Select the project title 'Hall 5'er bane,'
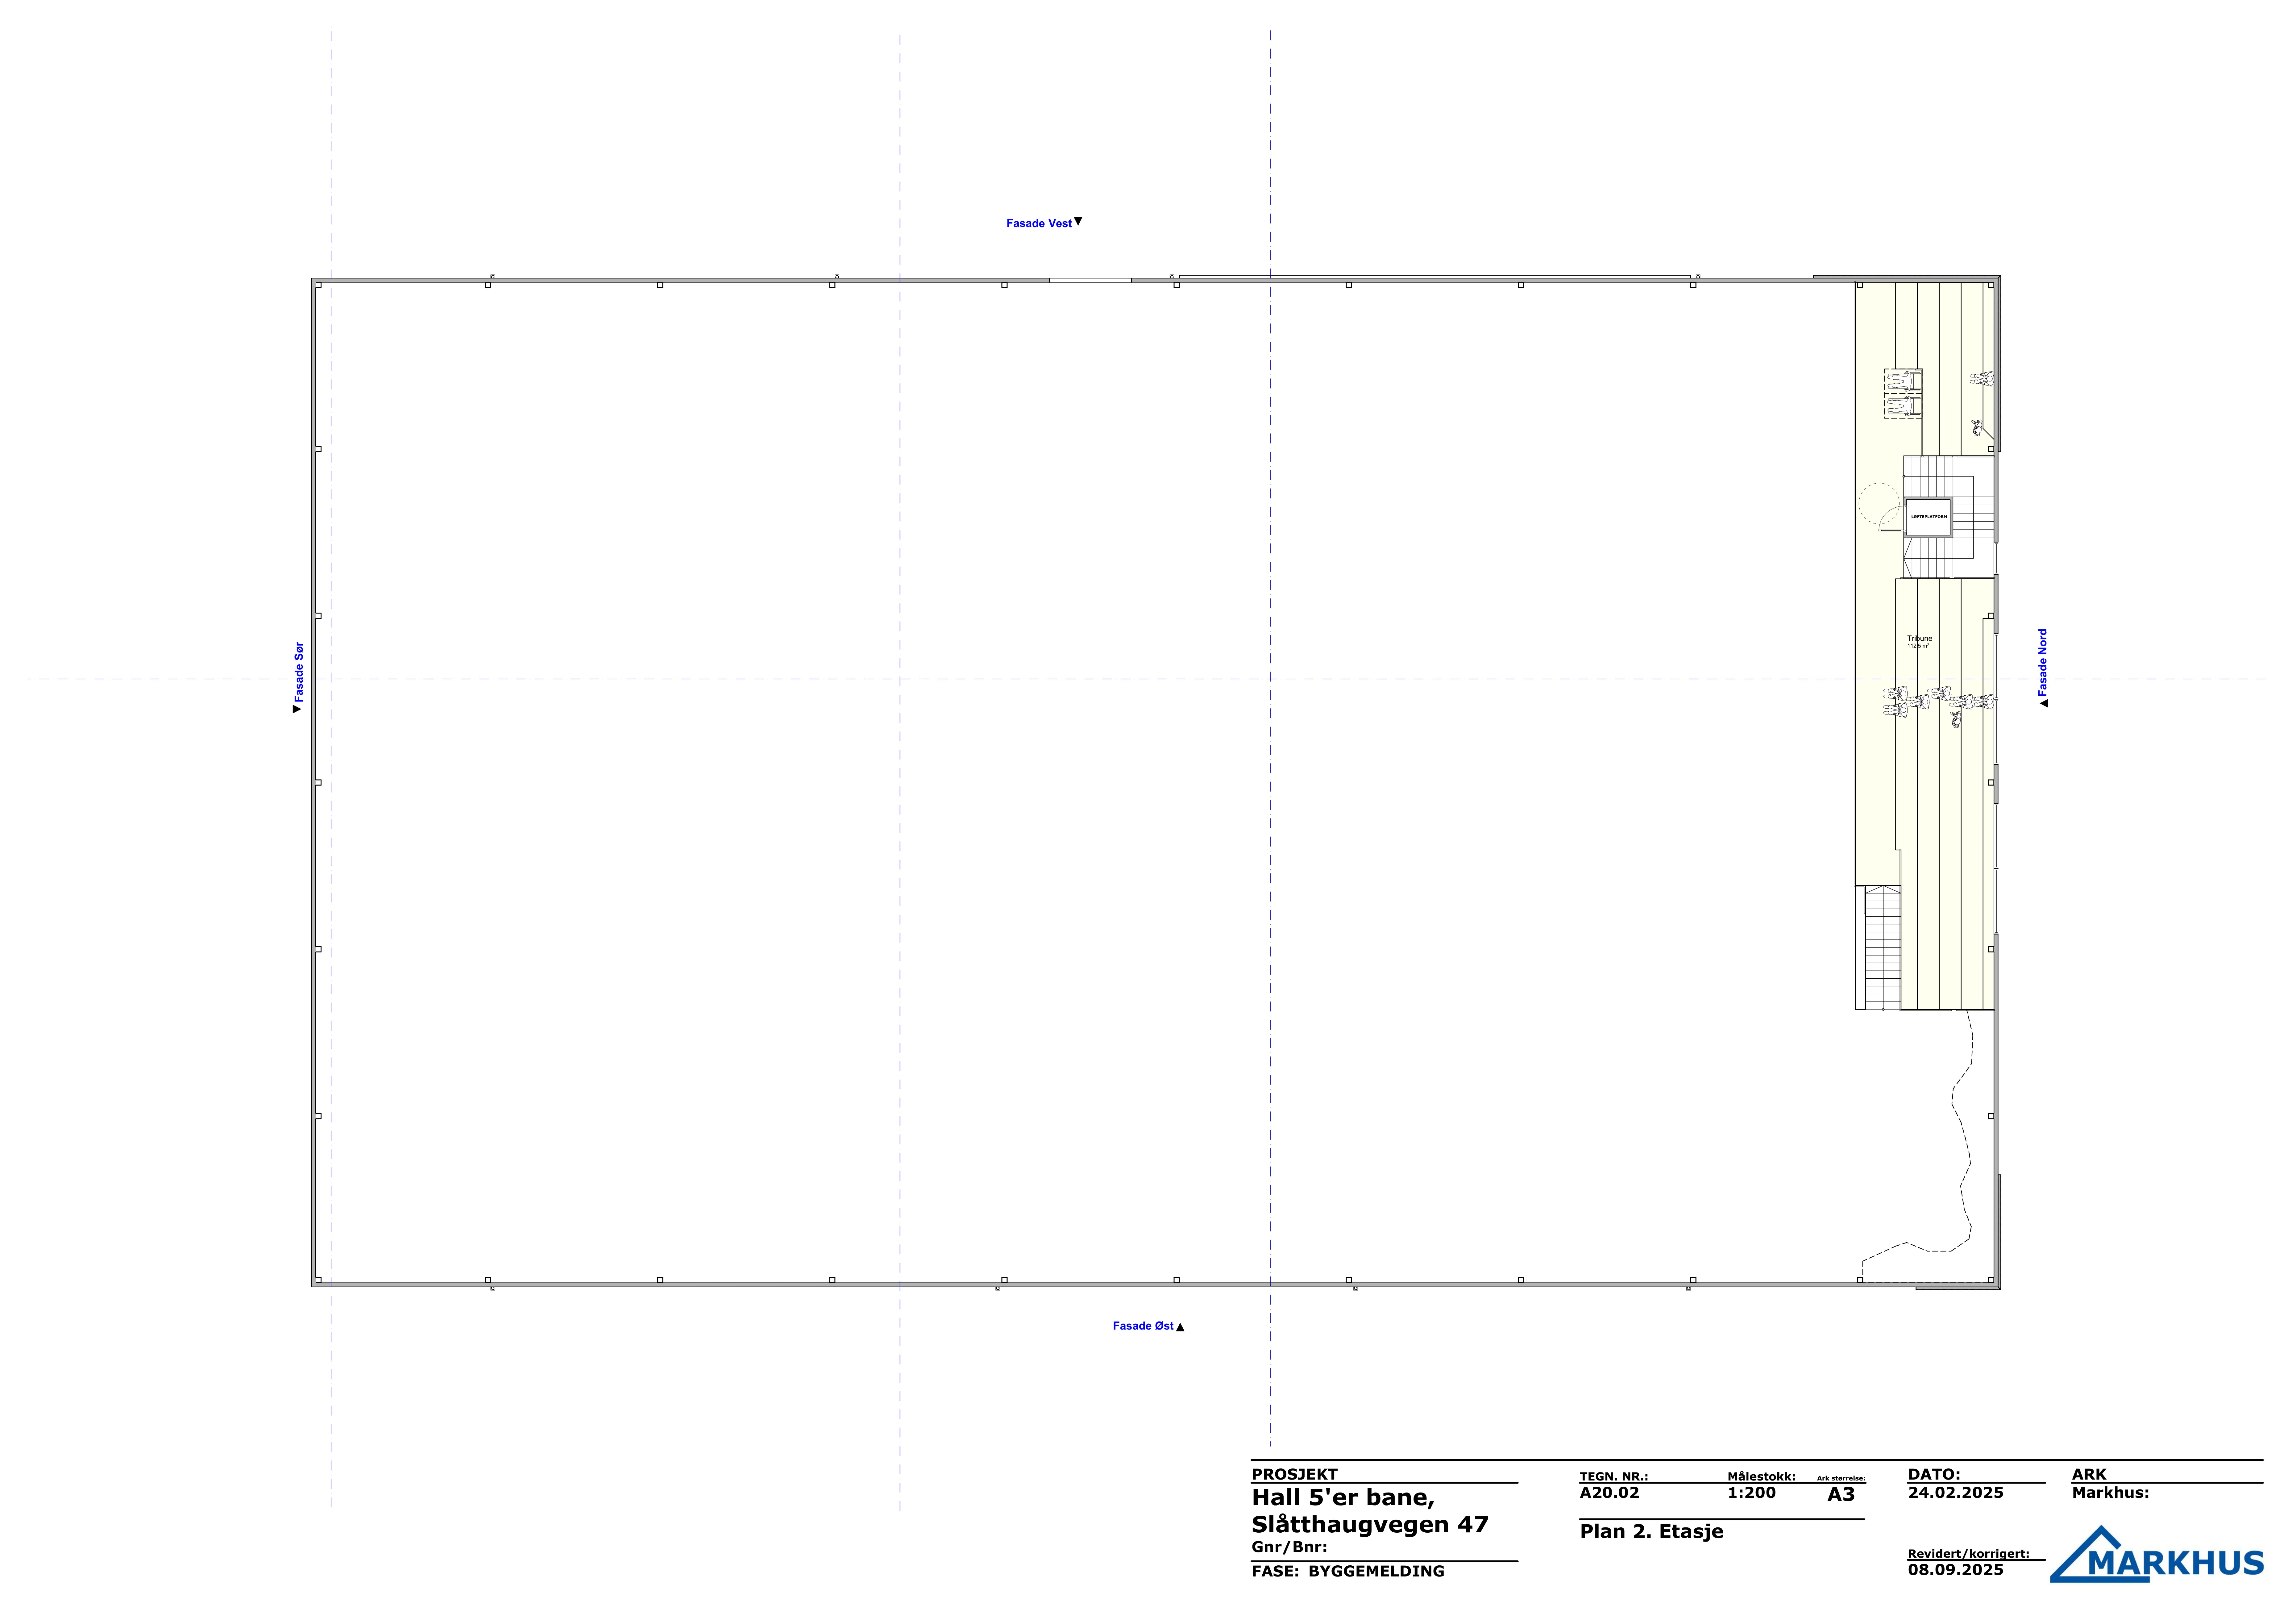The height and width of the screenshot is (1624, 2296). tap(1343, 1498)
